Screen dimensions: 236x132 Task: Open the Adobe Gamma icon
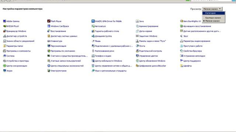pos(4,21)
